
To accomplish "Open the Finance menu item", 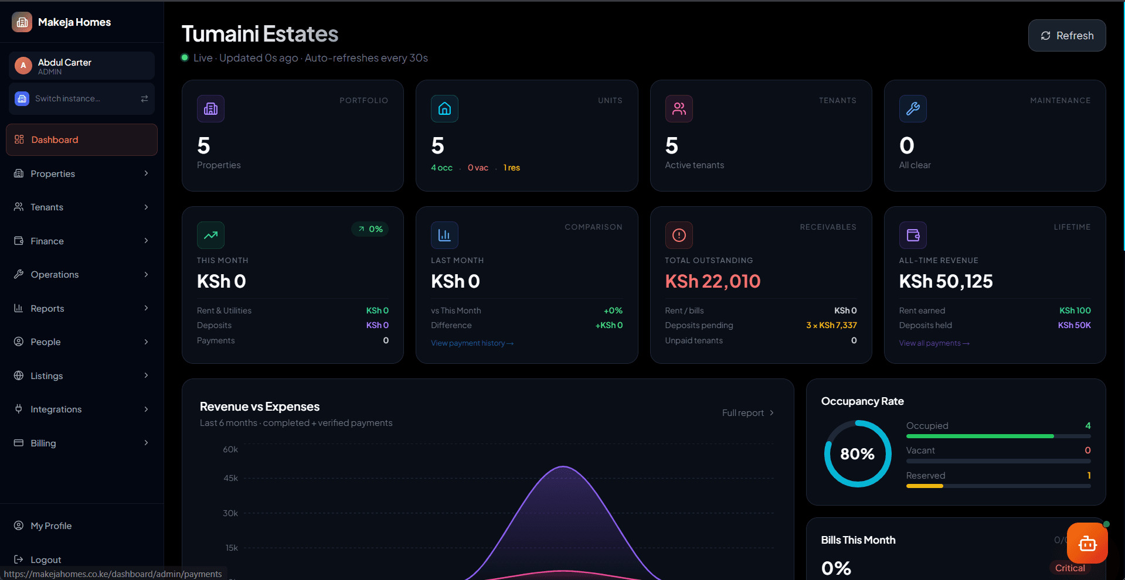I will (81, 241).
